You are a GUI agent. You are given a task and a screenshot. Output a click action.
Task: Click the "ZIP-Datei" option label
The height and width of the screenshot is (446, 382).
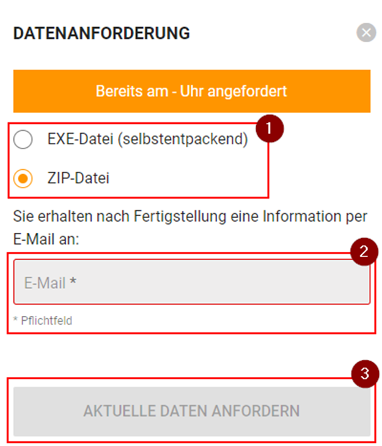(78, 179)
